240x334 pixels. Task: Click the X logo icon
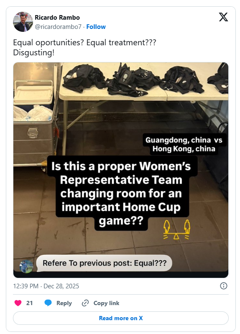(x=223, y=17)
